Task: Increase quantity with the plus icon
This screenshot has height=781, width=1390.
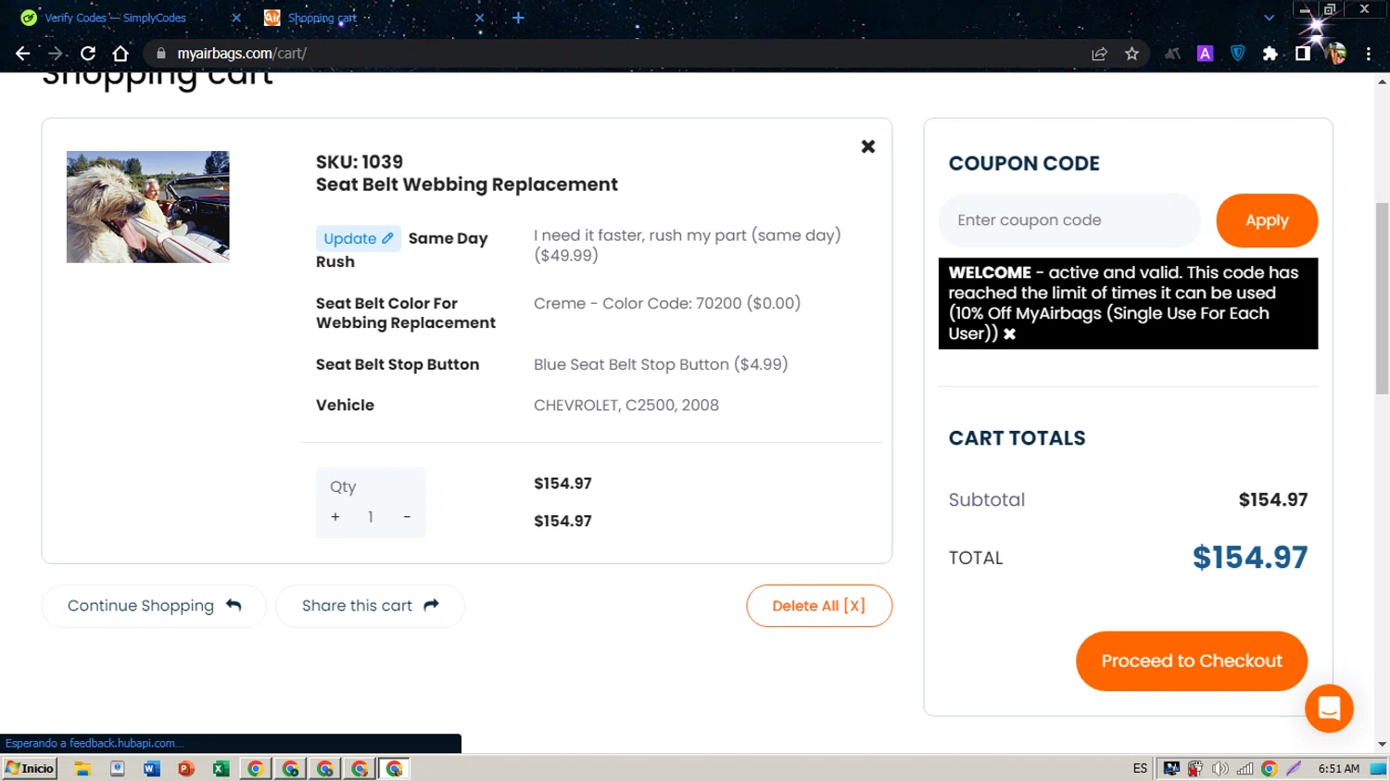Action: (335, 517)
